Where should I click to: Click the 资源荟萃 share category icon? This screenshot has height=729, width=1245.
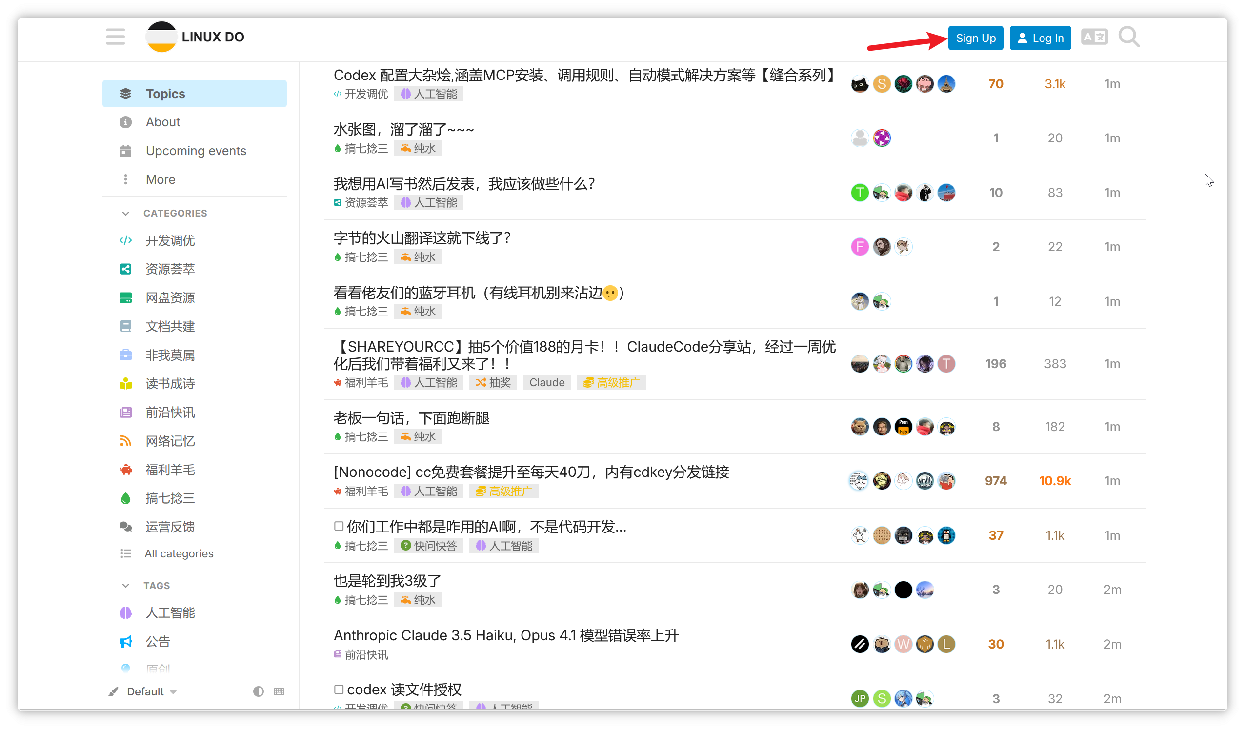click(x=125, y=269)
